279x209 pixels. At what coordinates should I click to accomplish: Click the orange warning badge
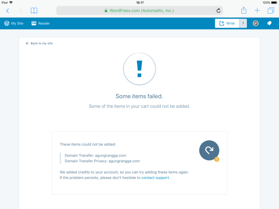pos(217,159)
